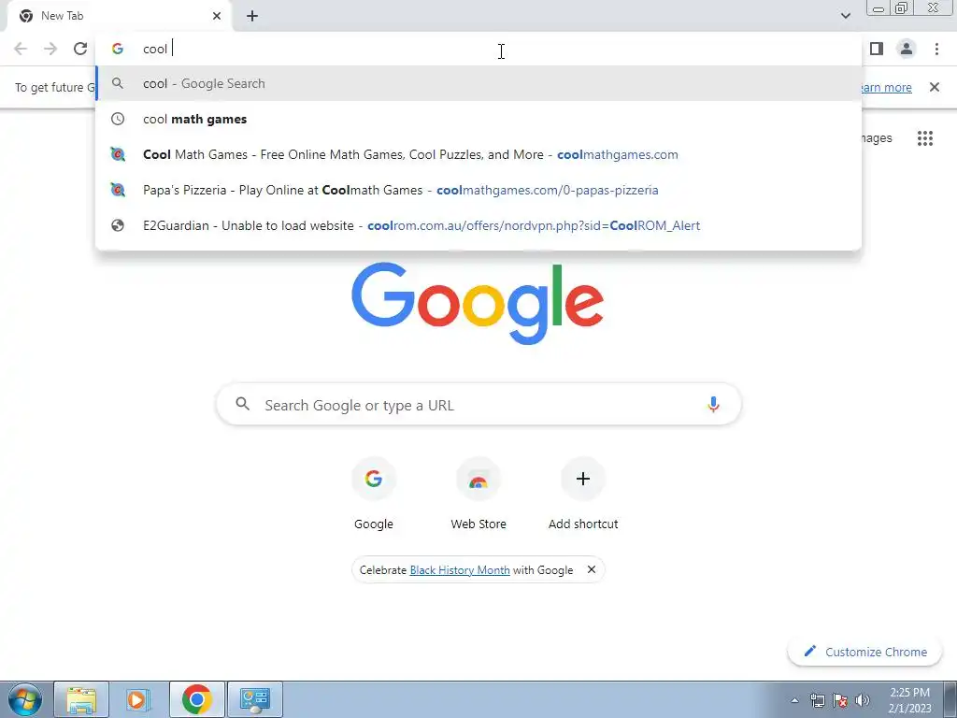Open Chrome's three-dot menu
Viewport: 957px width, 718px height.
tap(936, 49)
